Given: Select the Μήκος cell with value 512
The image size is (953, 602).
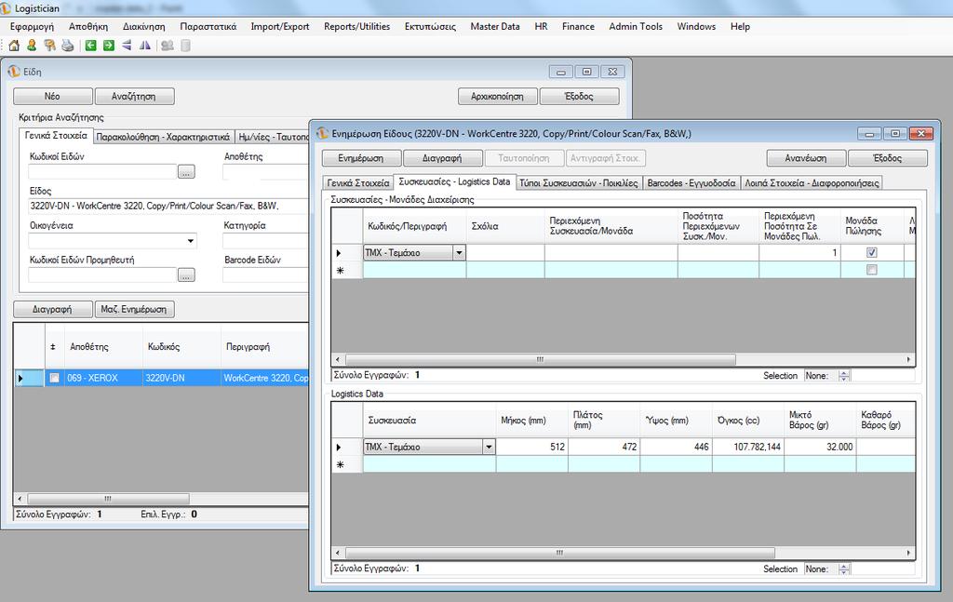Looking at the screenshot, I should [532, 448].
